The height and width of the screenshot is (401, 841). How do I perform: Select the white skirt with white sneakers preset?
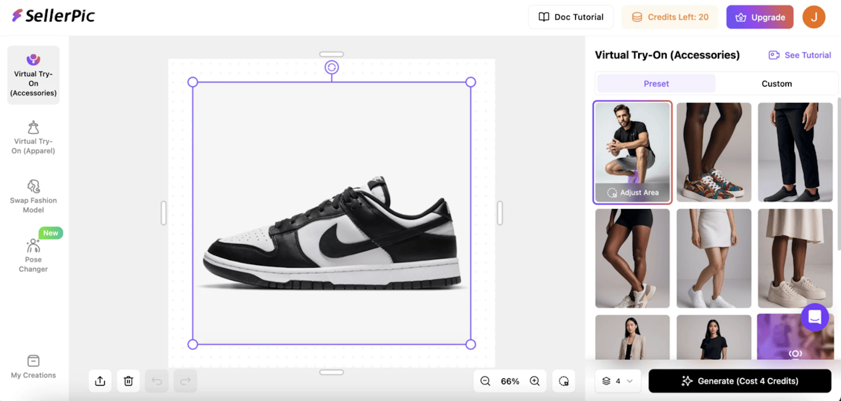(x=714, y=258)
